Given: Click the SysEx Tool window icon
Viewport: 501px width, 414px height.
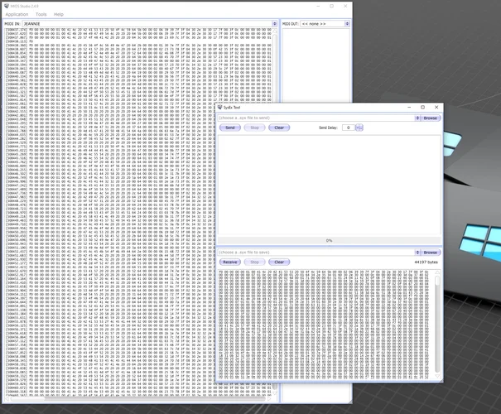Looking at the screenshot, I should click(219, 108).
